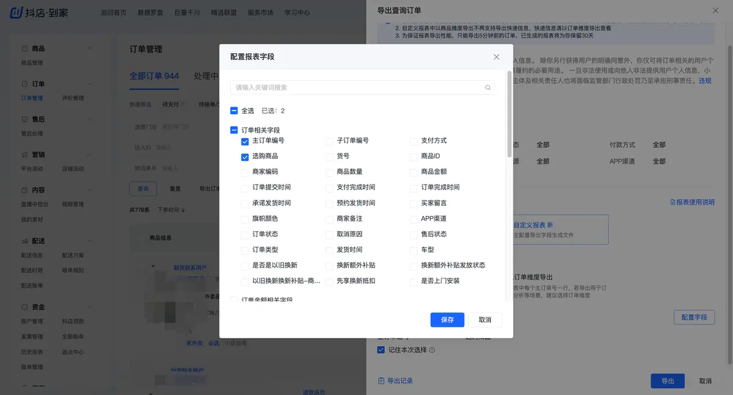Toggle the 全选 checkbox
Screen dimensions: 733x395
[234, 111]
